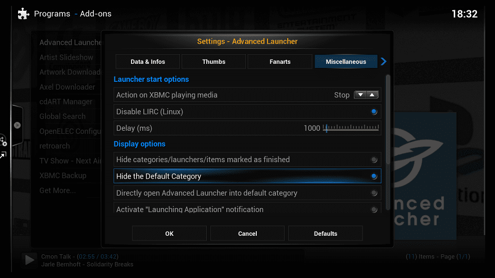This screenshot has width=495, height=278.
Task: Click the Cancel button
Action: 247,234
